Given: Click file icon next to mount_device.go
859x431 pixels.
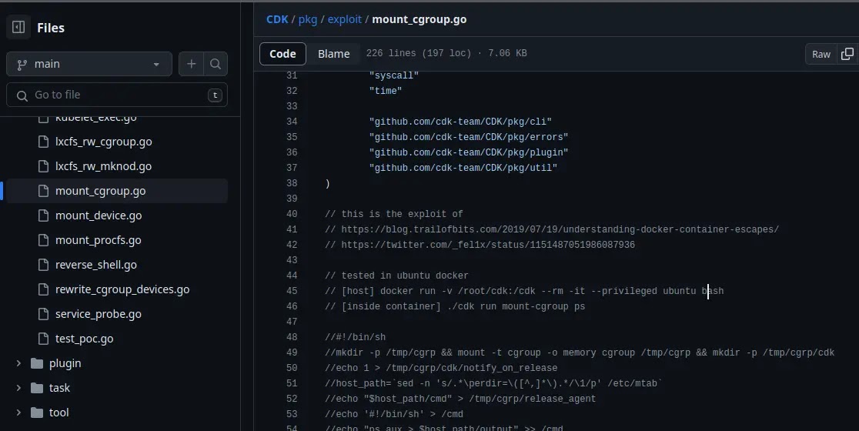Looking at the screenshot, I should pos(43,215).
